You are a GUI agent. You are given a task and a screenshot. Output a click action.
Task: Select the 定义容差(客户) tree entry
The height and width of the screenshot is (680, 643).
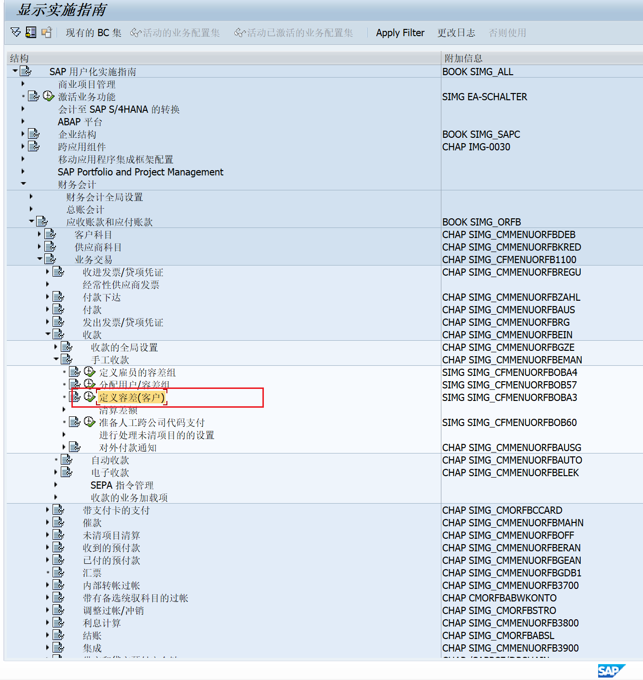[132, 398]
